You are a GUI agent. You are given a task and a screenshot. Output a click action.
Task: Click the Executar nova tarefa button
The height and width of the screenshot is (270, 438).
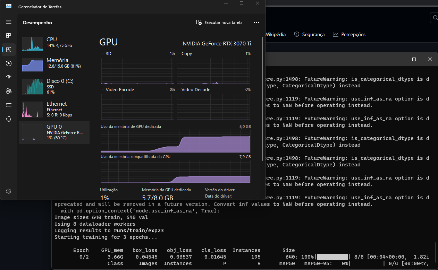pyautogui.click(x=219, y=22)
